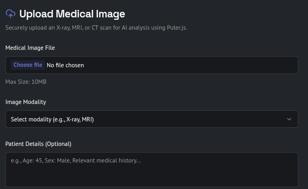Click the word 'Puter.js' in the subtitle

click(176, 28)
